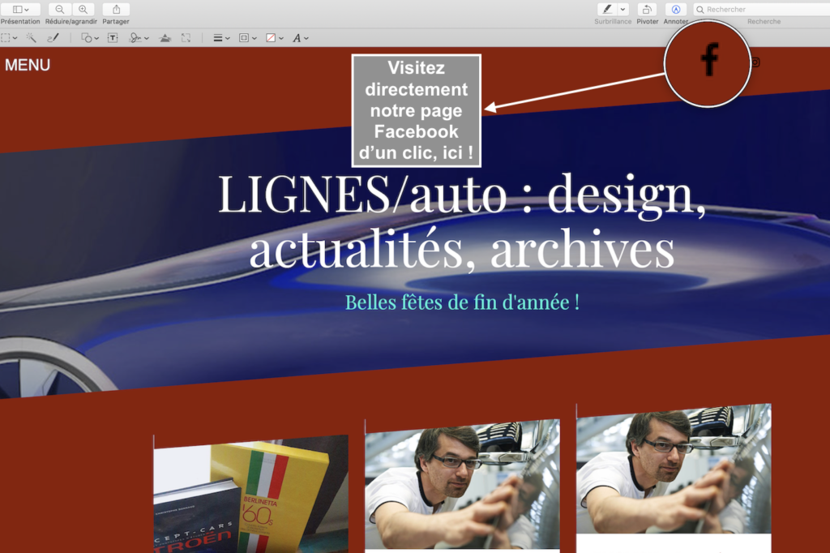Toggle the Surbrillance highlighter pen
Image resolution: width=830 pixels, height=553 pixels.
tap(605, 9)
